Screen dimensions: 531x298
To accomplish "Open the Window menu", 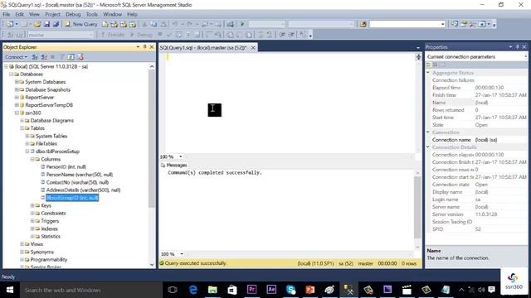I will (x=113, y=14).
